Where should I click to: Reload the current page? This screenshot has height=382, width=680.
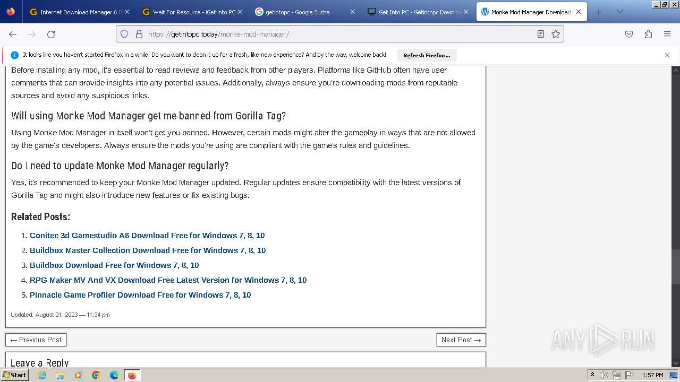pyautogui.click(x=51, y=34)
